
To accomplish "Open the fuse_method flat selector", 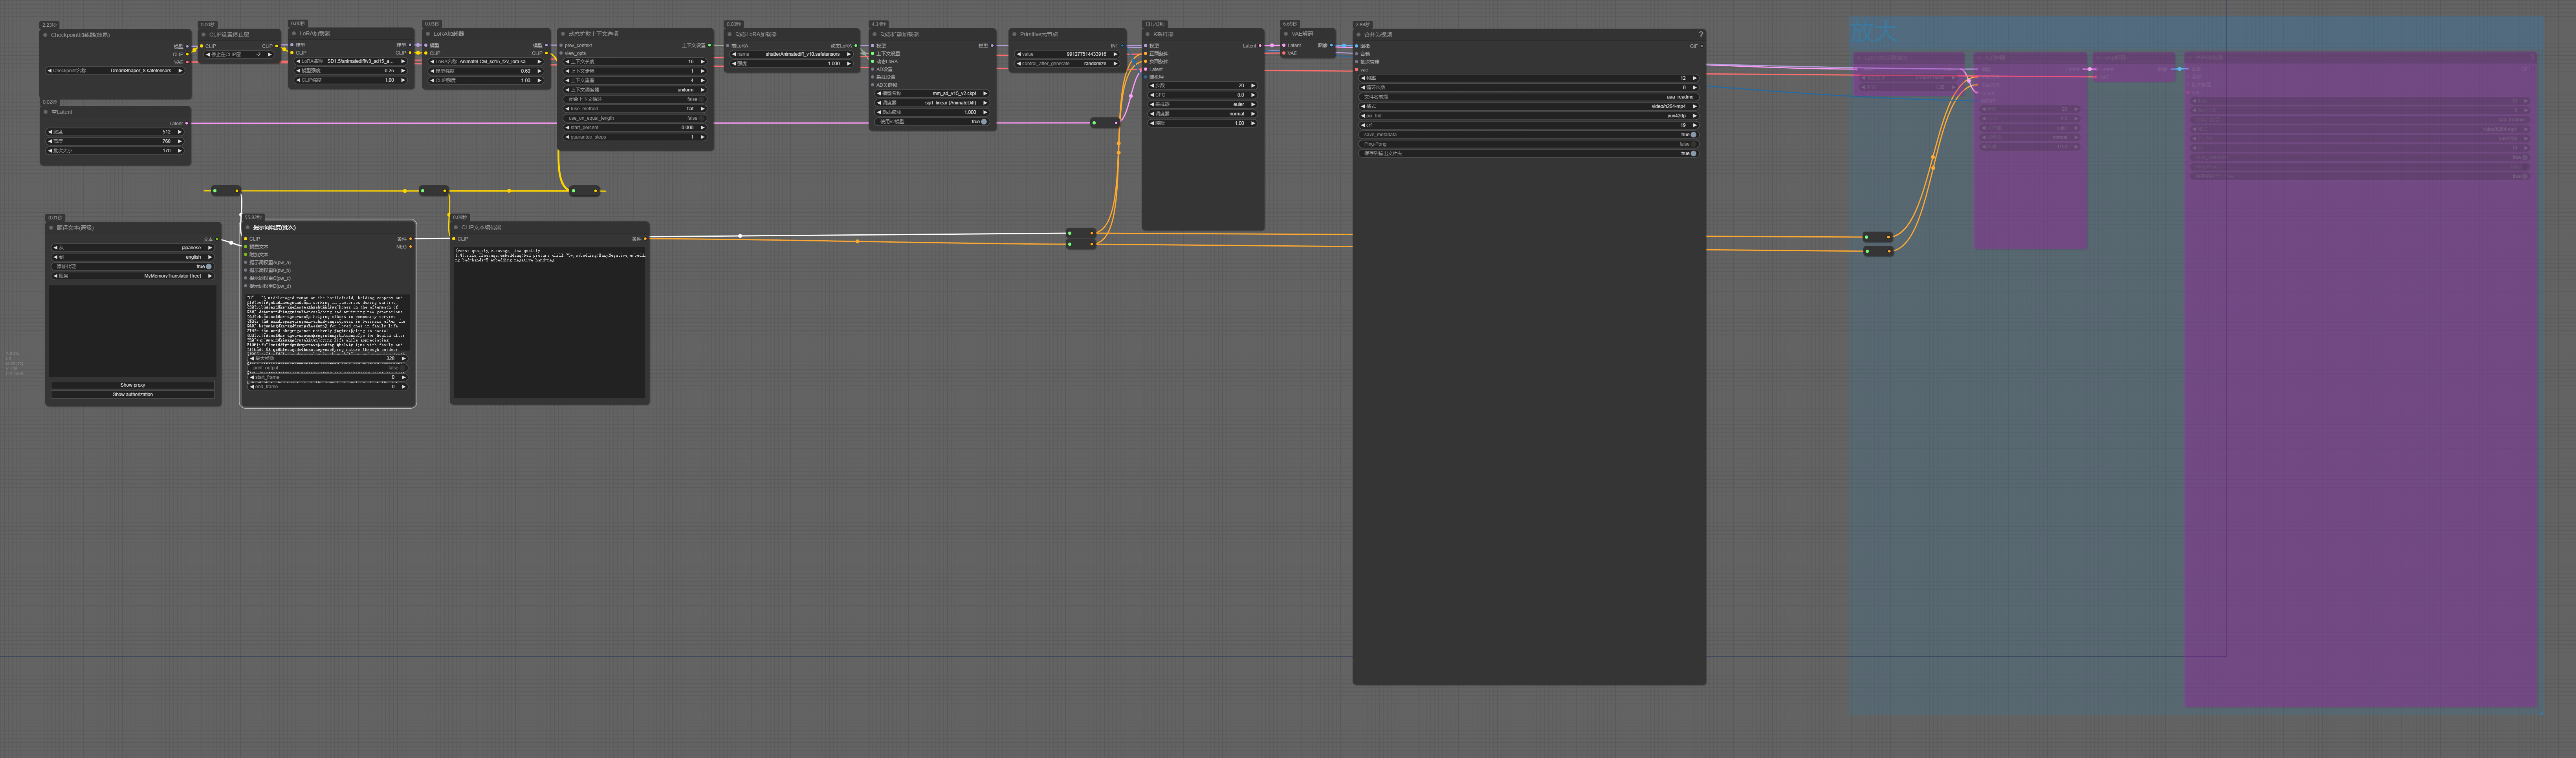I will [x=635, y=109].
